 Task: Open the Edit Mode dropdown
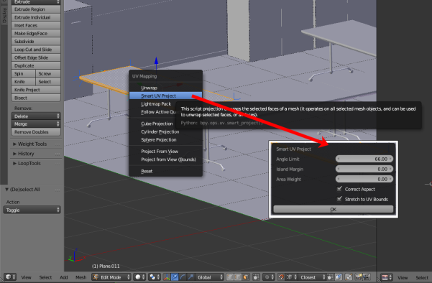tap(111, 277)
